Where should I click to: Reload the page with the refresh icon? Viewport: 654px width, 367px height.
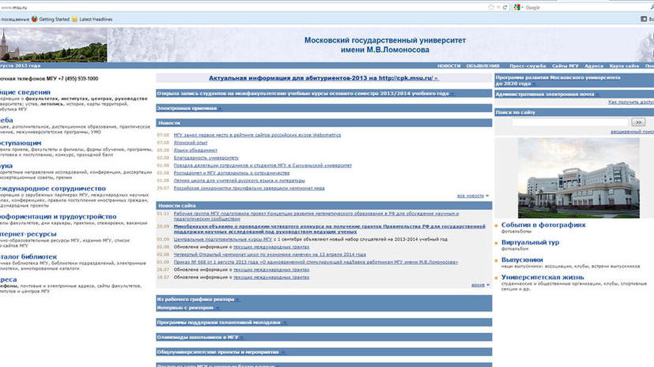pos(505,7)
